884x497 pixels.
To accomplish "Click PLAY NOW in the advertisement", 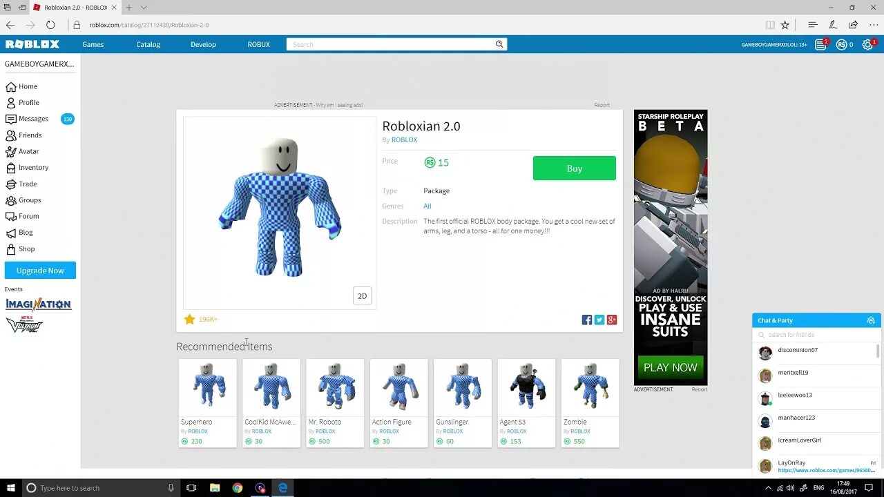I will tap(671, 367).
